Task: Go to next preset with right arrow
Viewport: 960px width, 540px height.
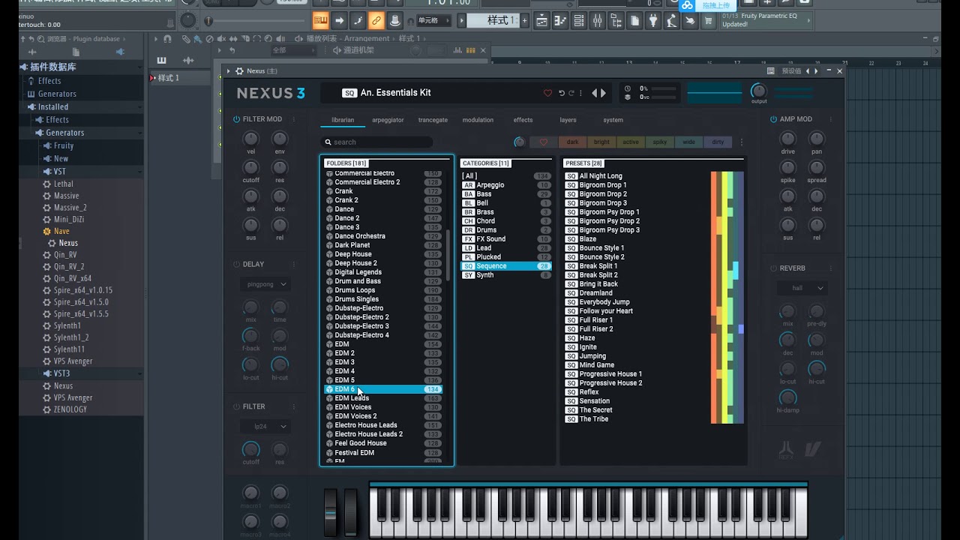Action: coord(603,93)
